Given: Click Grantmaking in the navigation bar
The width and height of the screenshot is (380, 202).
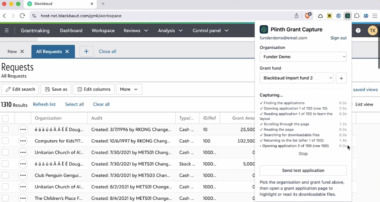Looking at the screenshot, I should point(35,31).
